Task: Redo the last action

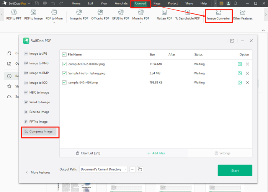Action: (x=61, y=3)
